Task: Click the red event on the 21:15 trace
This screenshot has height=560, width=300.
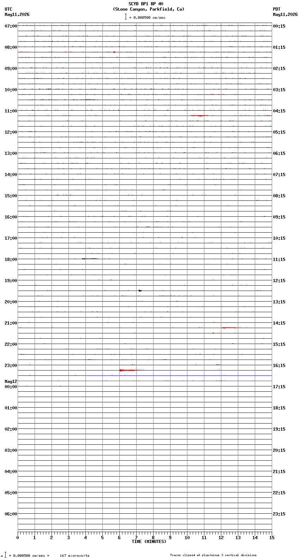Action: coord(229,328)
